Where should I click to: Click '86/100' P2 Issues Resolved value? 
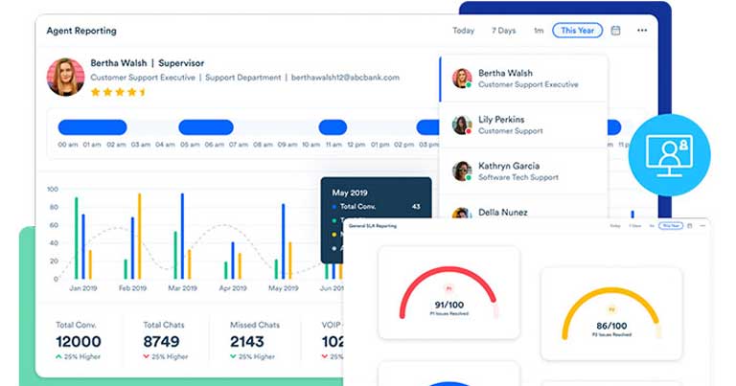point(611,326)
